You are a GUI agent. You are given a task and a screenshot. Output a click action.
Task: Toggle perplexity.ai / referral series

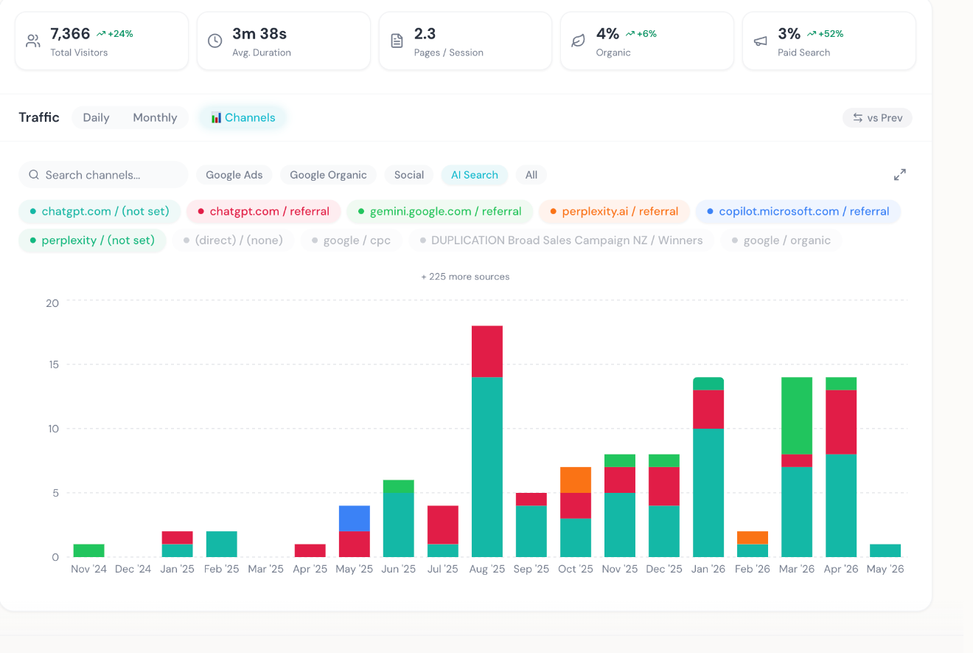[x=614, y=211]
